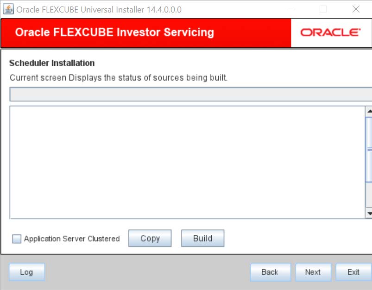Click the Java installer icon in title bar

tap(8, 9)
